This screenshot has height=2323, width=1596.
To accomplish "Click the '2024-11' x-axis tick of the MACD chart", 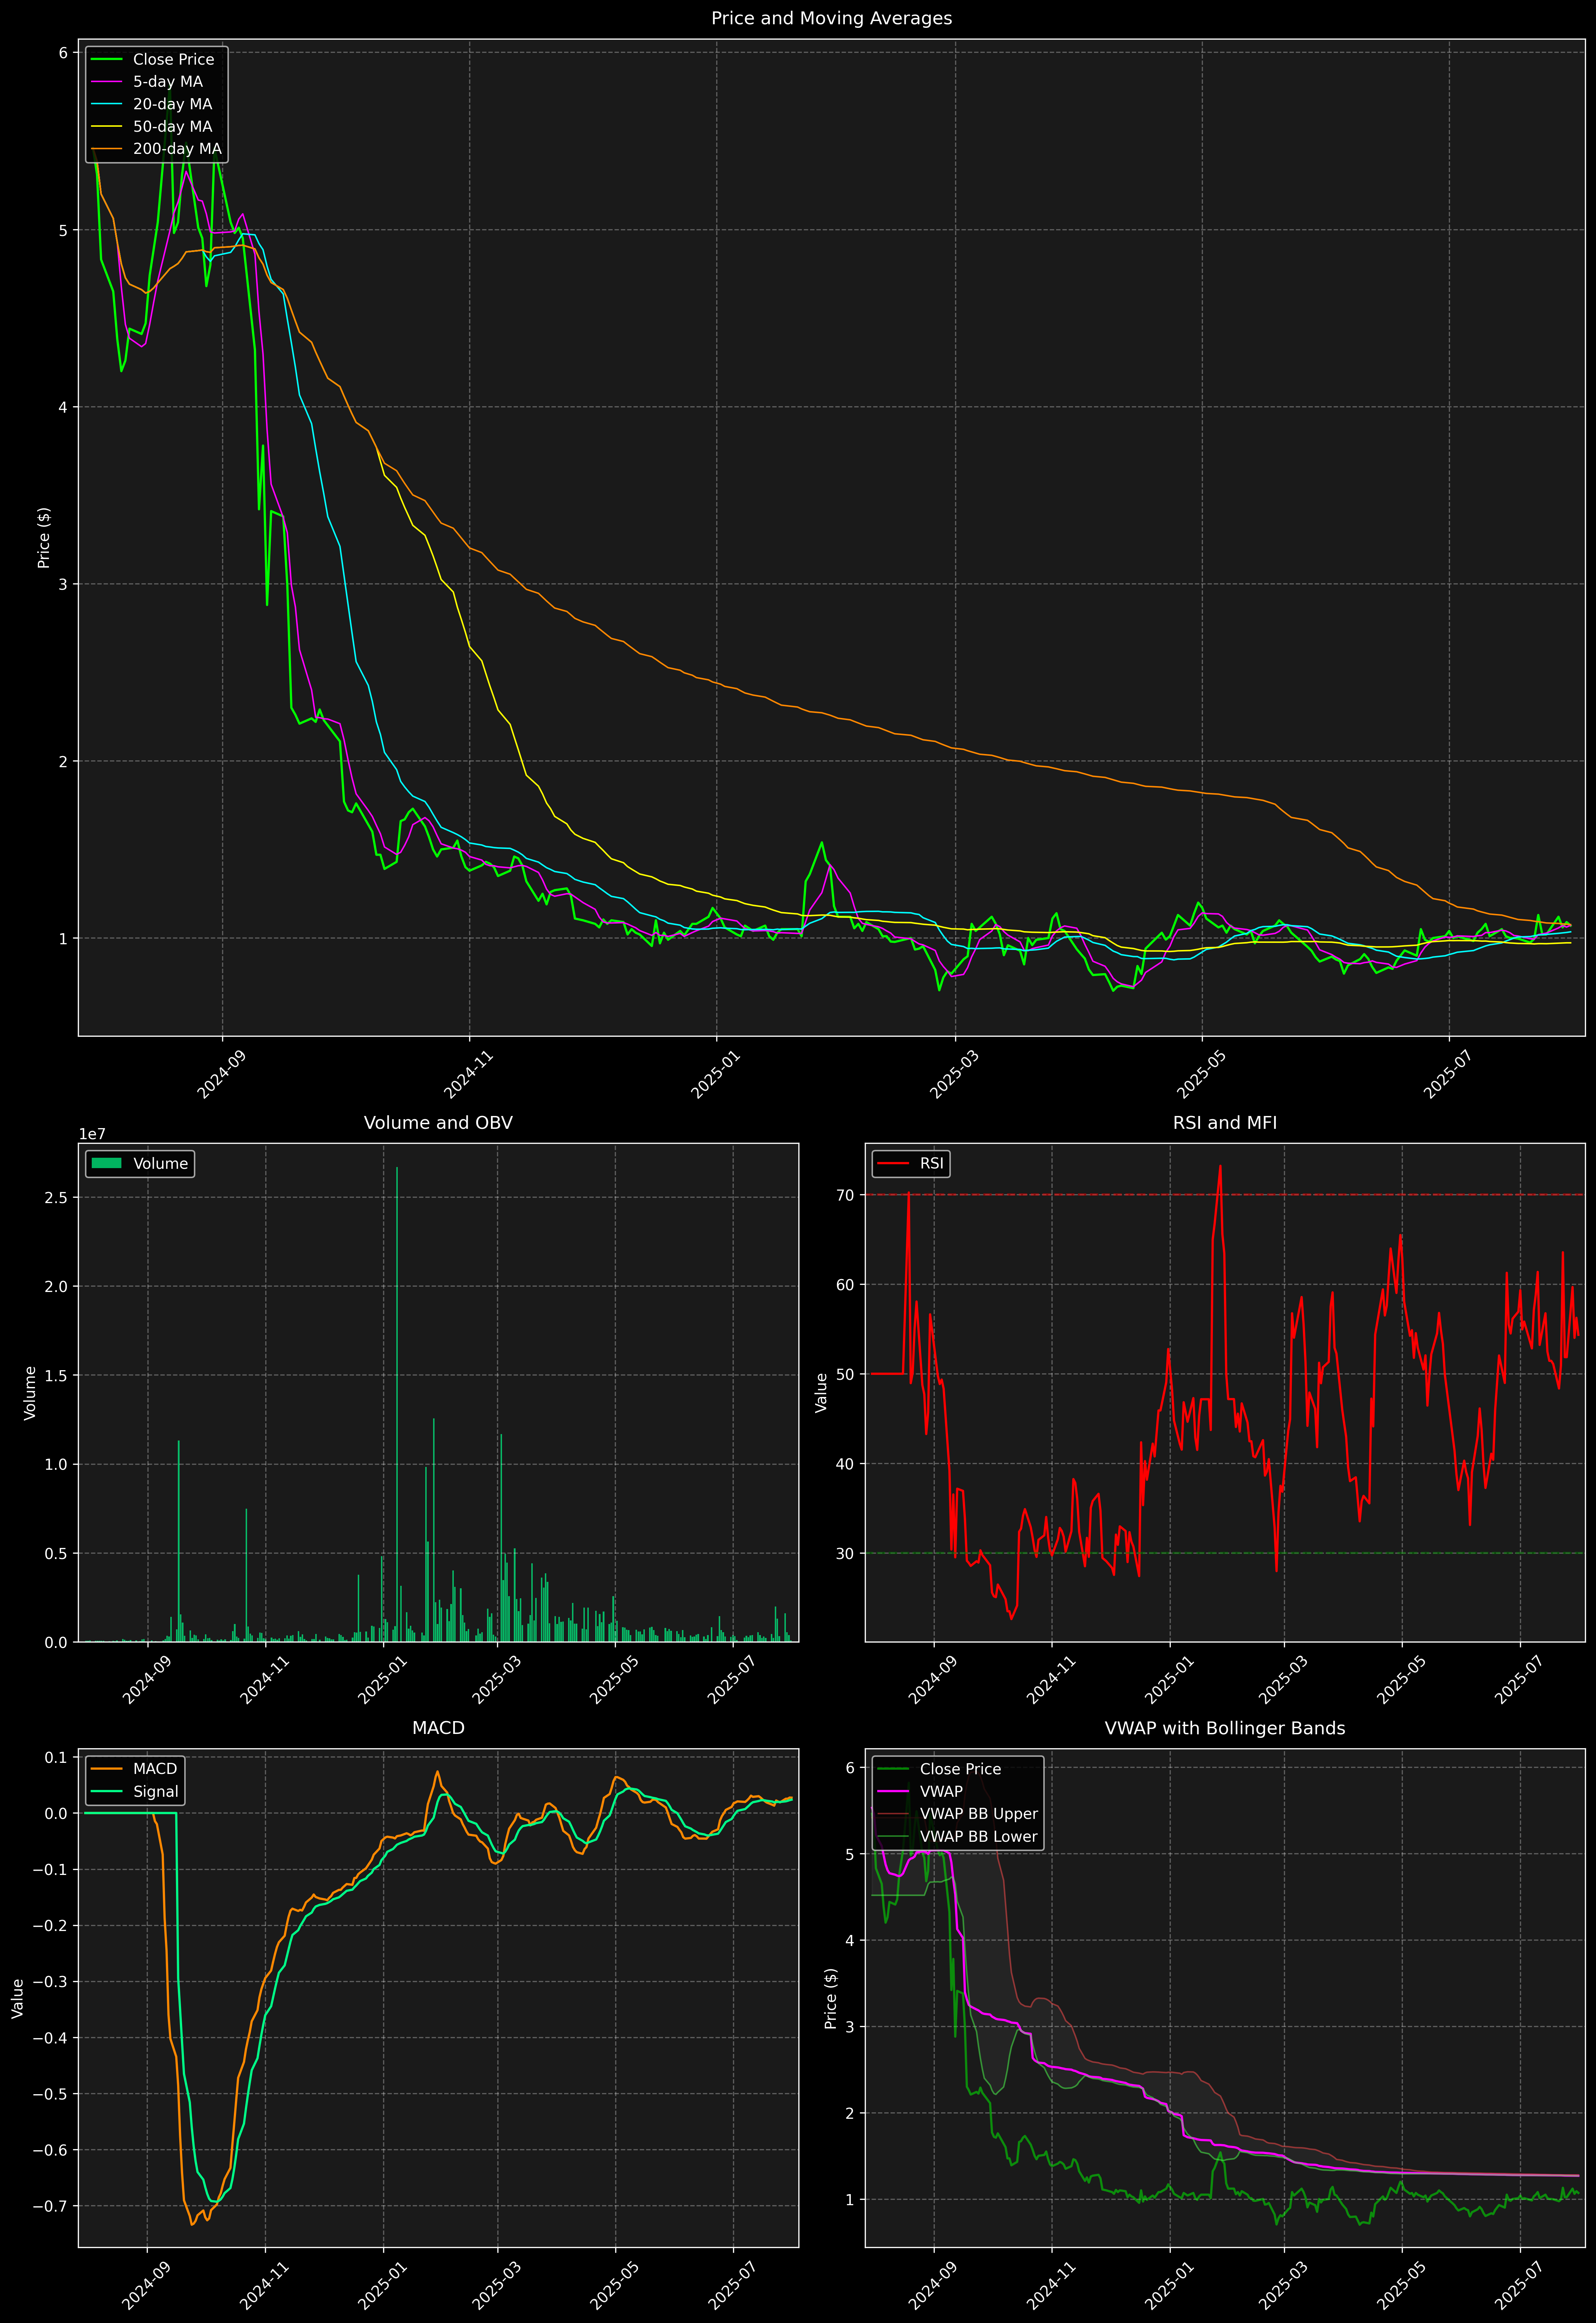I will tap(263, 2285).
